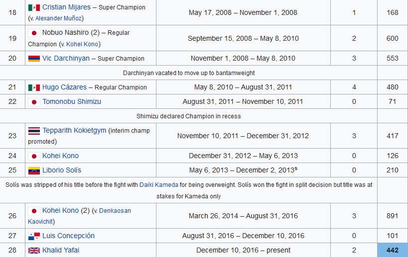Open the Khalid Yafai link
This screenshot has width=408, height=257.
[61, 250]
